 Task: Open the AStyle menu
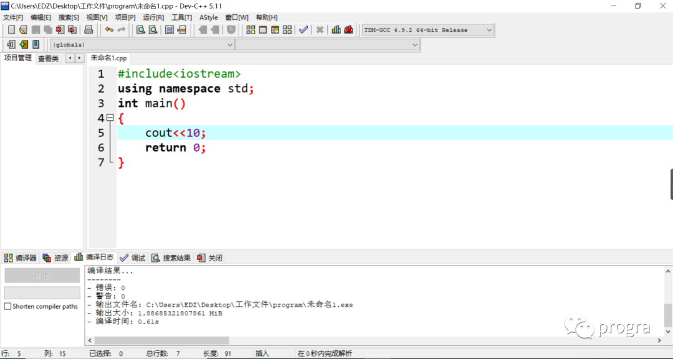tap(209, 17)
